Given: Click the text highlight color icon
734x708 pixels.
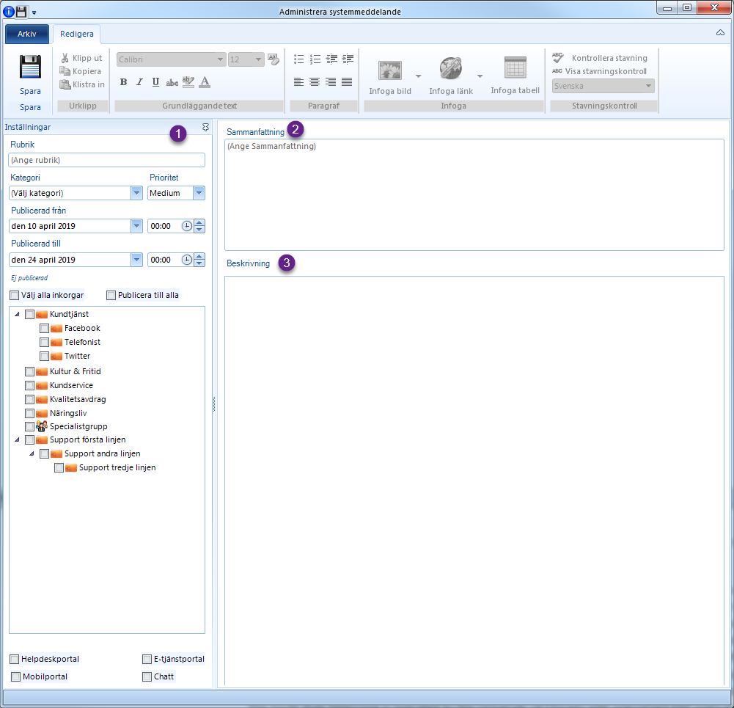Looking at the screenshot, I should point(188,82).
